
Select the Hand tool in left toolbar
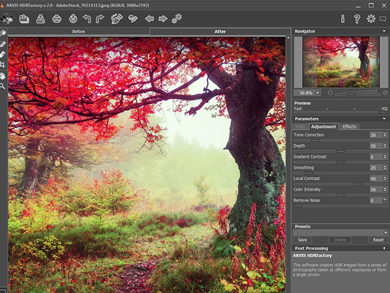click(x=3, y=76)
